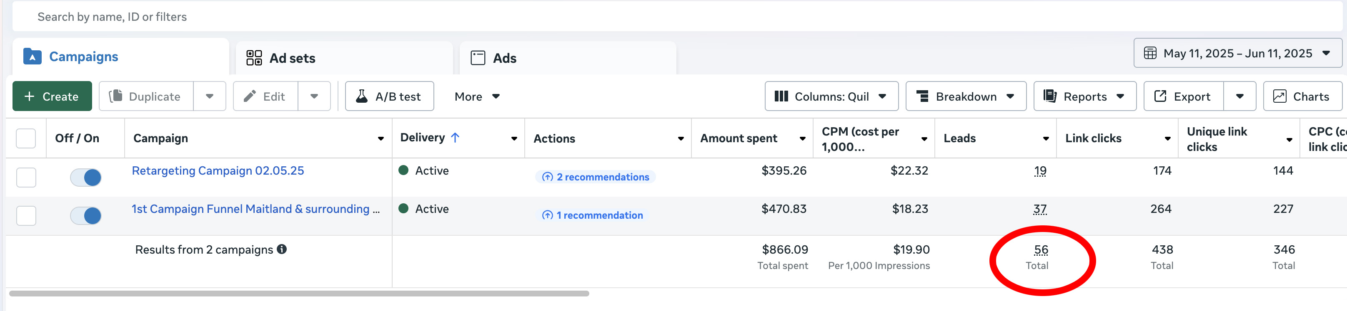Click the info icon beside Results from 2 campaigns
This screenshot has height=311, width=1347.
[x=282, y=249]
